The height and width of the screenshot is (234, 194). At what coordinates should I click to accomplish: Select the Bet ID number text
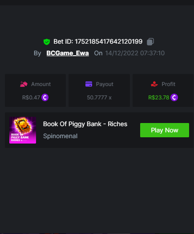click(109, 41)
